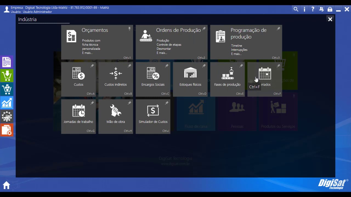Pin the Simulador de Custos tile
The height and width of the screenshot is (197, 351).
point(167,103)
